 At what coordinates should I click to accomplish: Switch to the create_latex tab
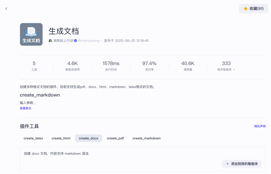click(x=33, y=138)
